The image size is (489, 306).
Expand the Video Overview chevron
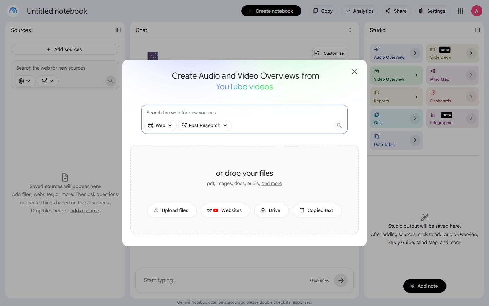click(x=416, y=75)
